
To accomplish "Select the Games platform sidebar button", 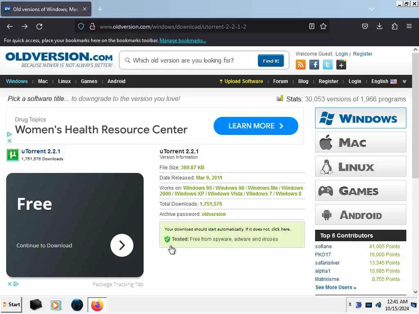I will (360, 191).
